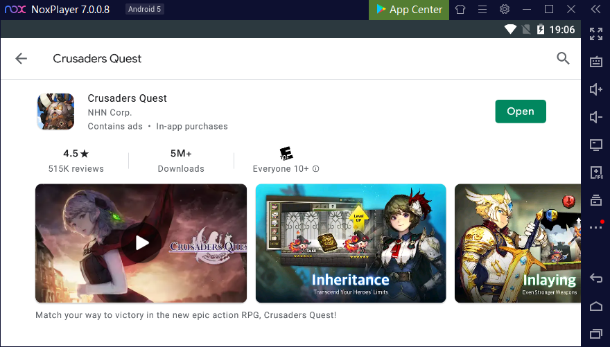Viewport: 610px width, 347px height.
Task: Open the Play Store search magnifier
Action: pyautogui.click(x=563, y=59)
